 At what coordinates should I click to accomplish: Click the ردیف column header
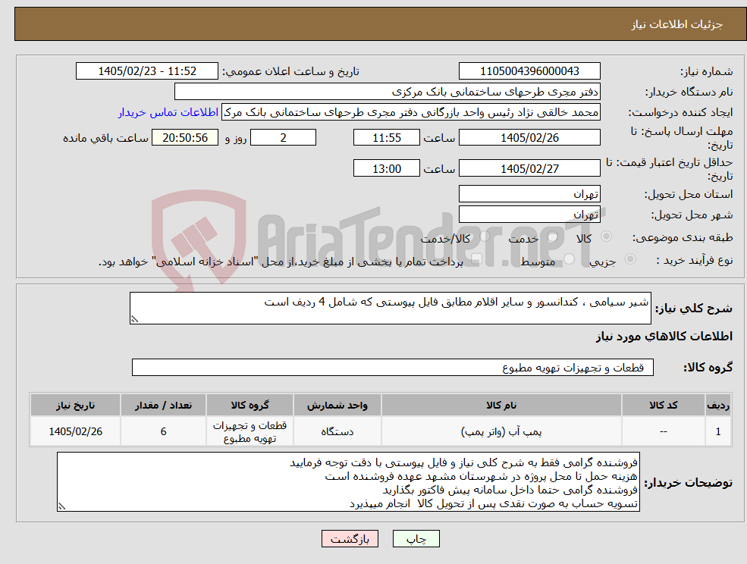718,405
